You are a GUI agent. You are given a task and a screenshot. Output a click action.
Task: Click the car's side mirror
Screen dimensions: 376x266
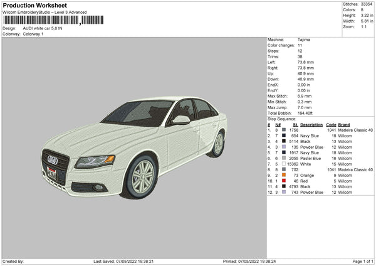(180, 119)
